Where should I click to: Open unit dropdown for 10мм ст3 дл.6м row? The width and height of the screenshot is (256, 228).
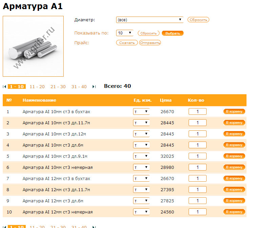click(x=141, y=145)
